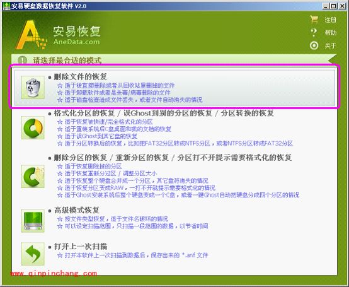Click the green C deleted-partition recovery icon
The width and height of the screenshot is (349, 287).
(x=33, y=177)
